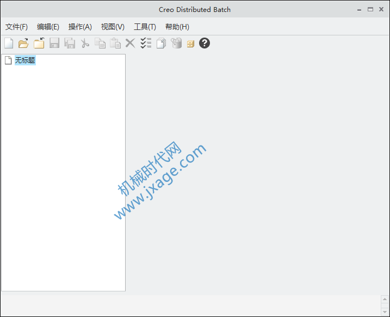Click the double floppy Save As icon
Screen dimensions: 390x317
(70, 43)
